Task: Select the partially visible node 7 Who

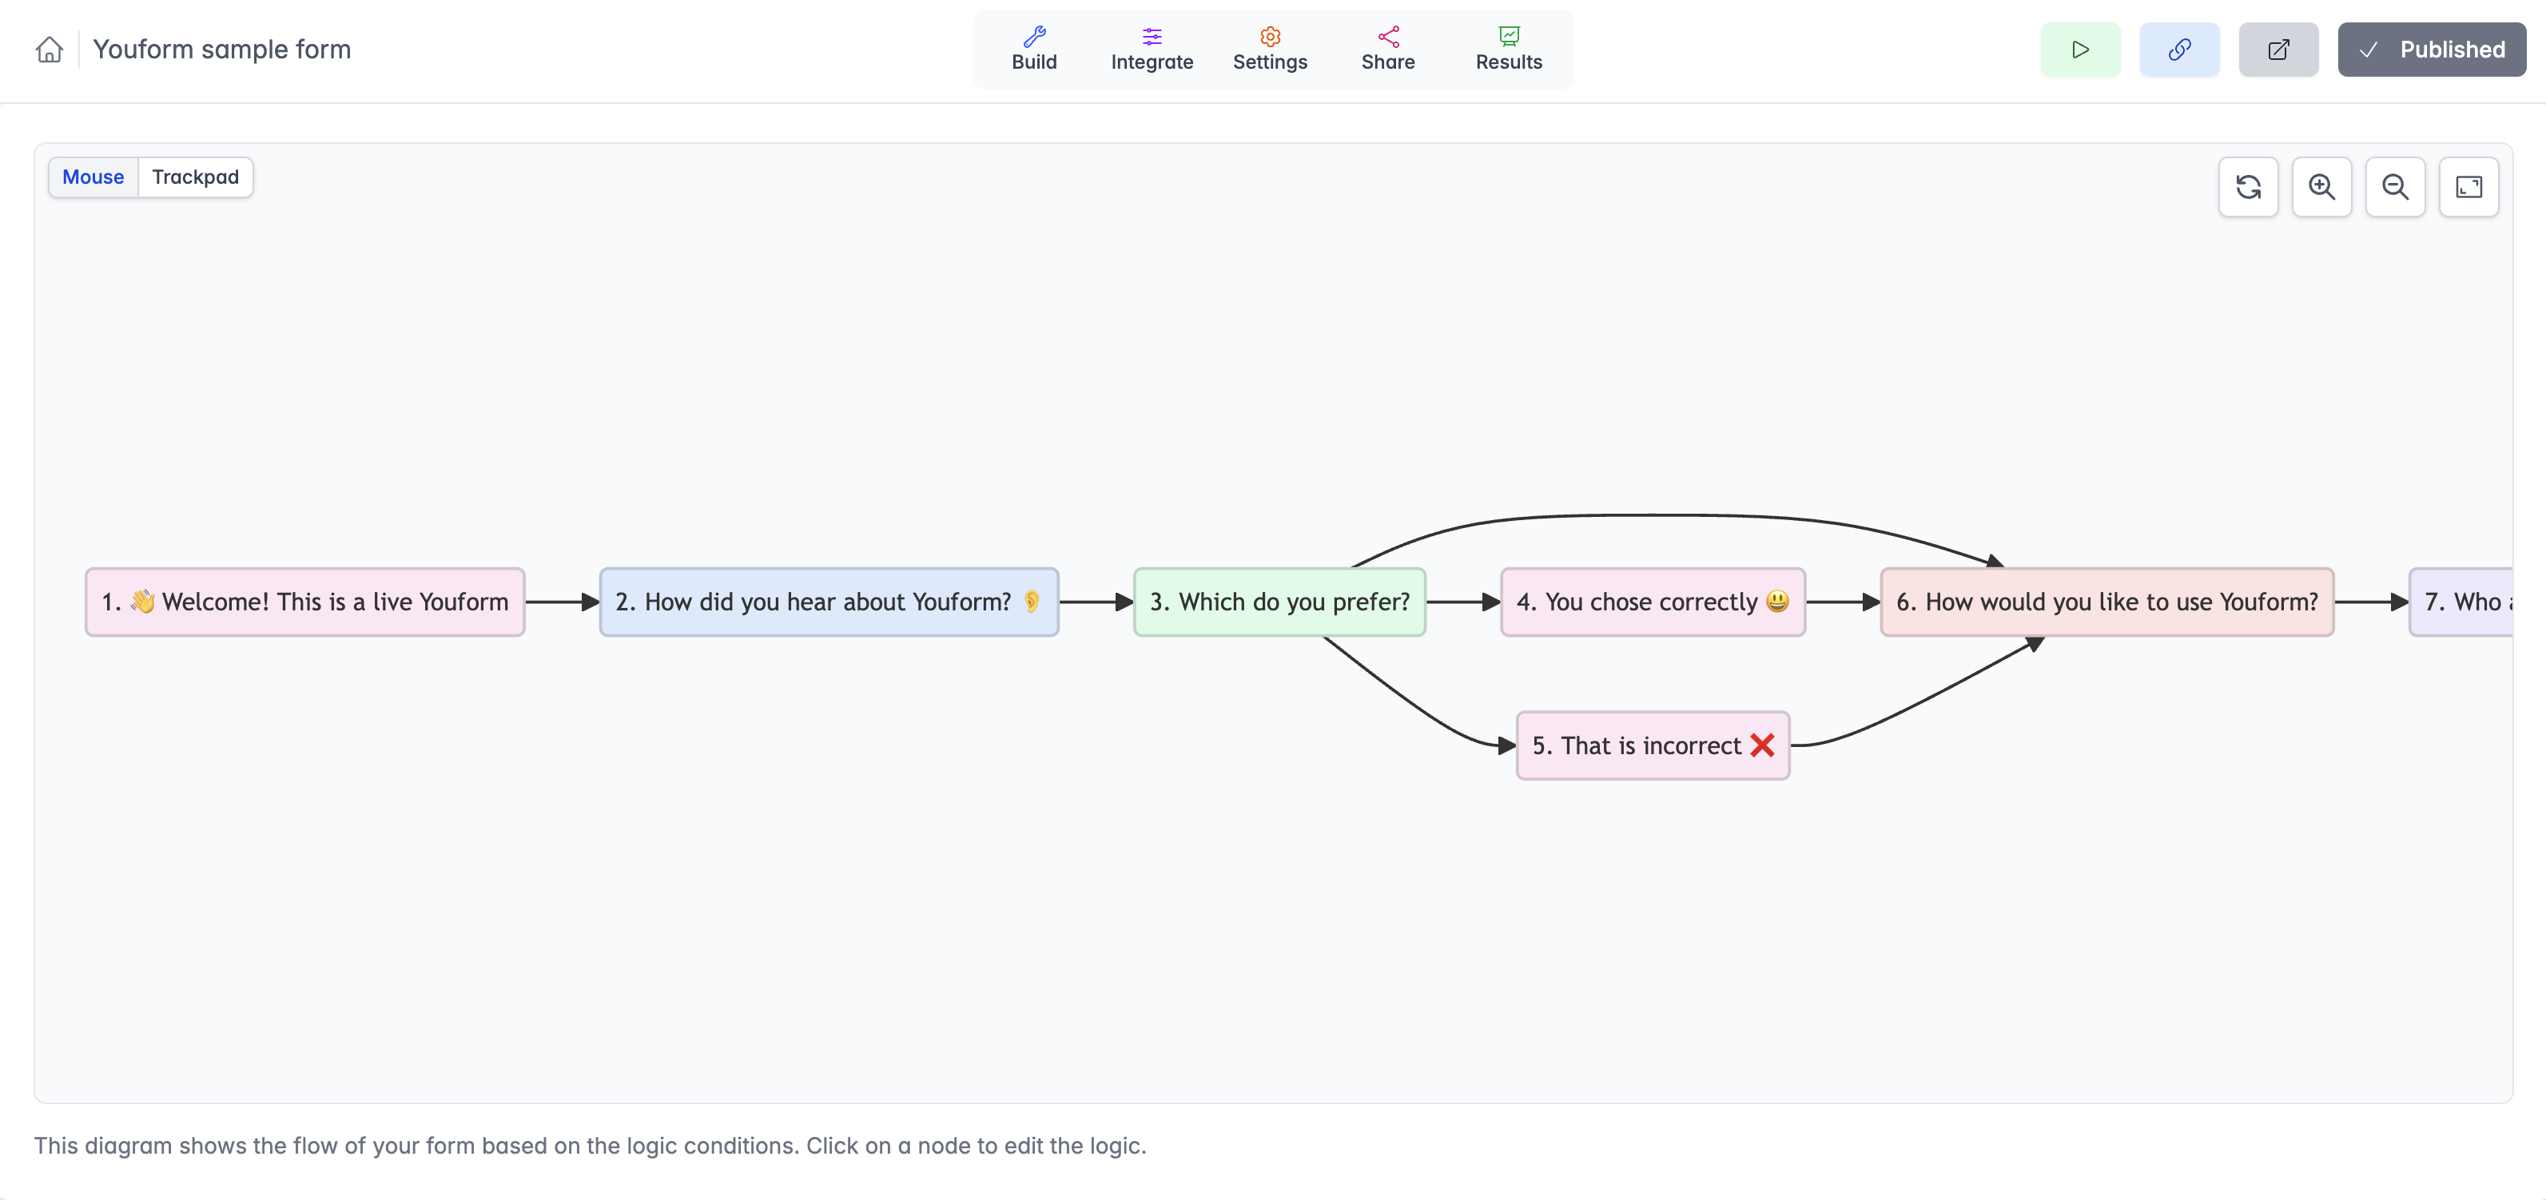Action: (2461, 602)
